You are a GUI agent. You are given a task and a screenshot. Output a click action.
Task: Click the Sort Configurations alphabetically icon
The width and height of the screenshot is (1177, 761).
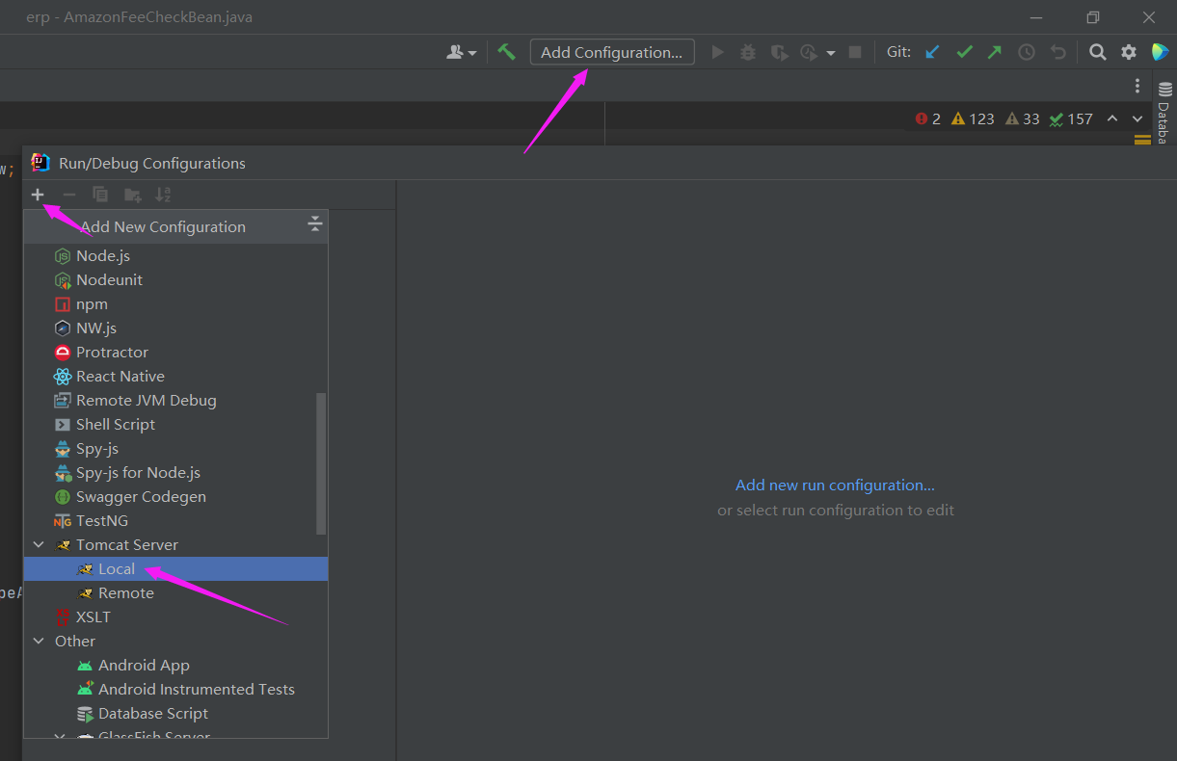(x=163, y=195)
